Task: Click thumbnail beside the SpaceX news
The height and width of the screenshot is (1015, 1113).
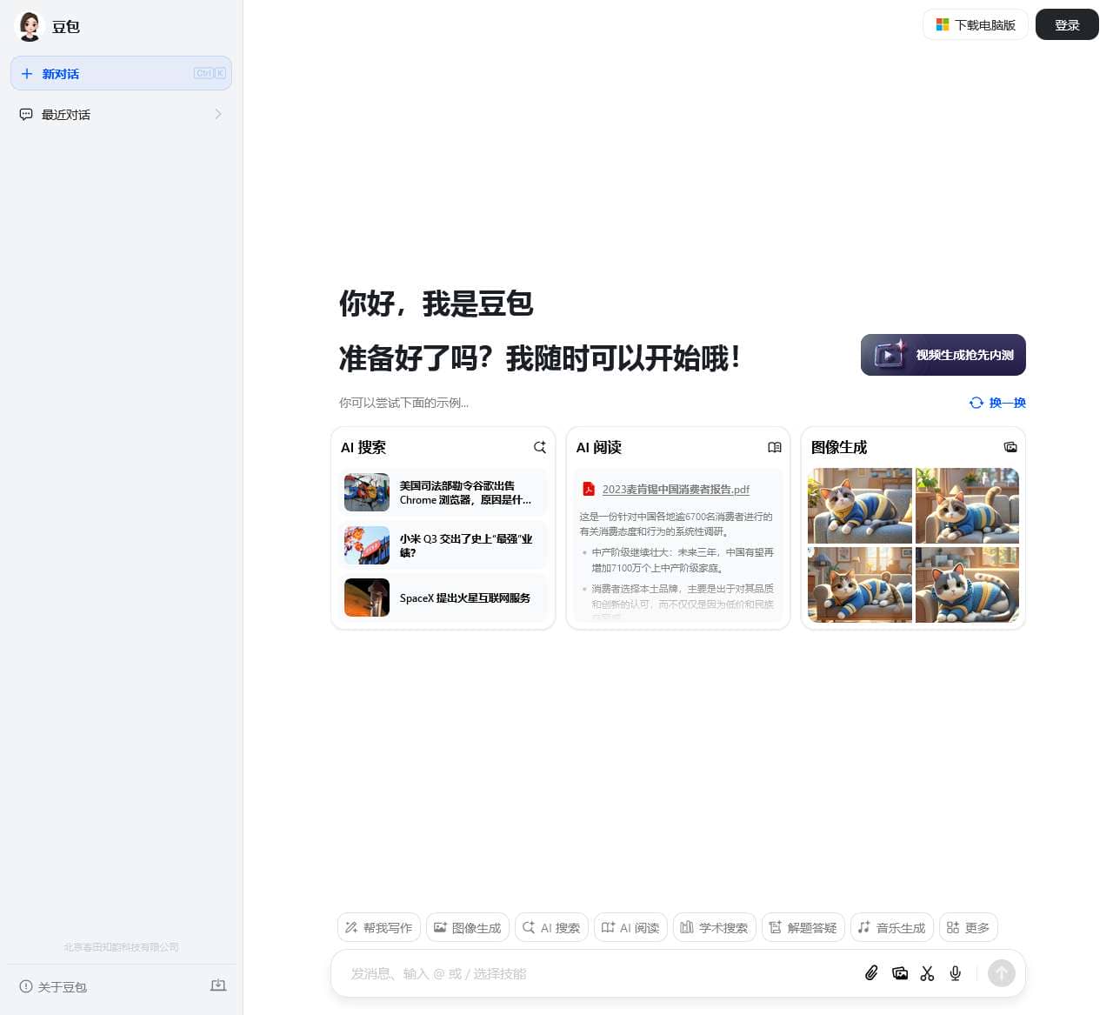Action: [x=367, y=598]
